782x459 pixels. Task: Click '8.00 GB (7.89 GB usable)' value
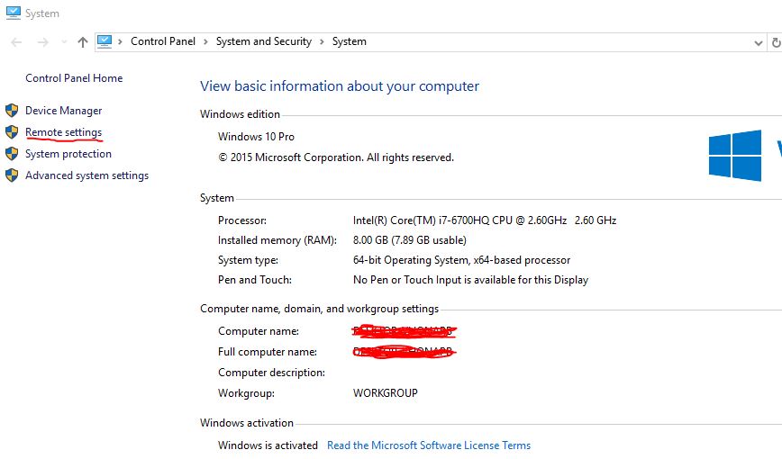409,240
